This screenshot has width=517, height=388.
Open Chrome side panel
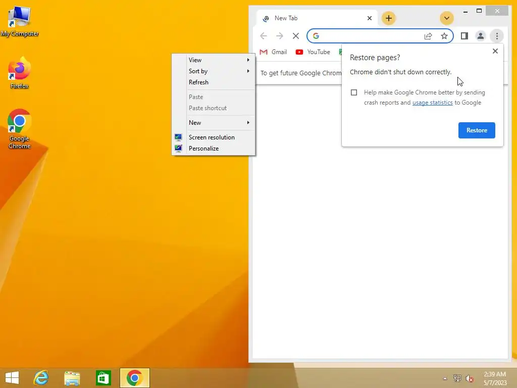point(464,36)
